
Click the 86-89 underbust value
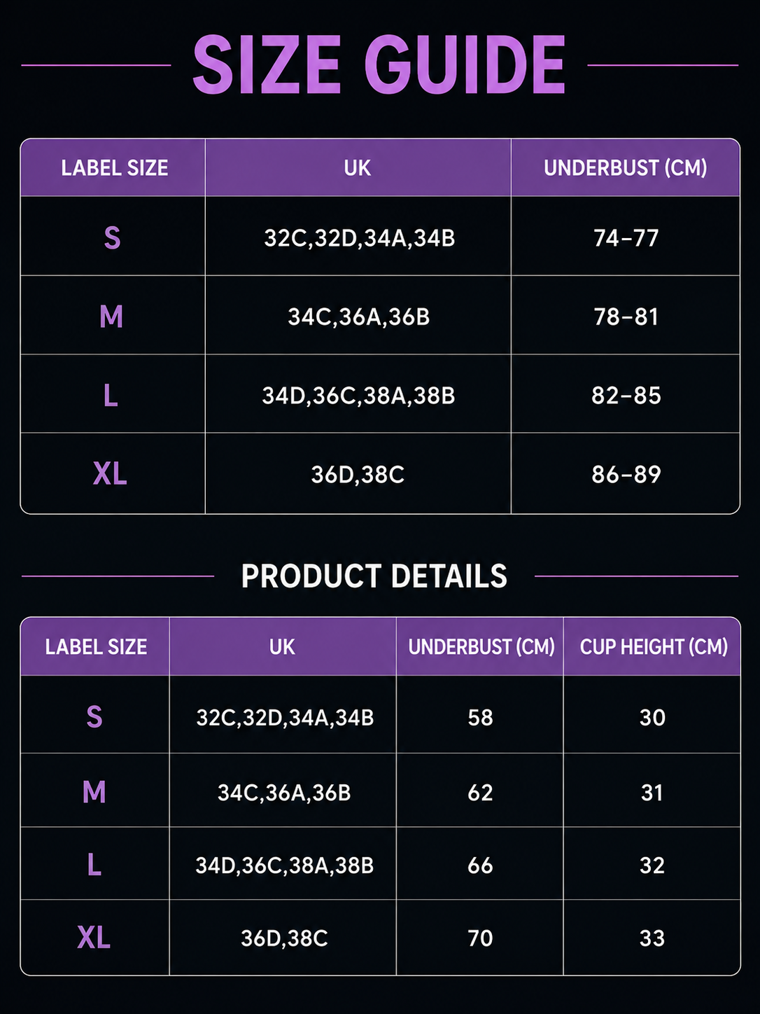tap(626, 474)
